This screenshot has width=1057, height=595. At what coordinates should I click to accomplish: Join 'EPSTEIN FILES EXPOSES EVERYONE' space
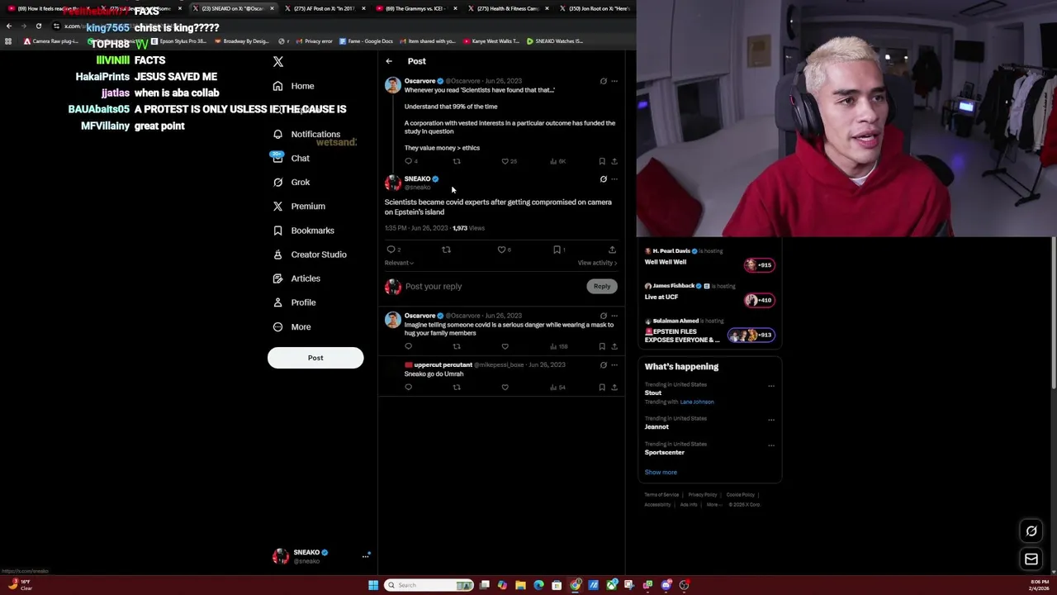pyautogui.click(x=751, y=335)
